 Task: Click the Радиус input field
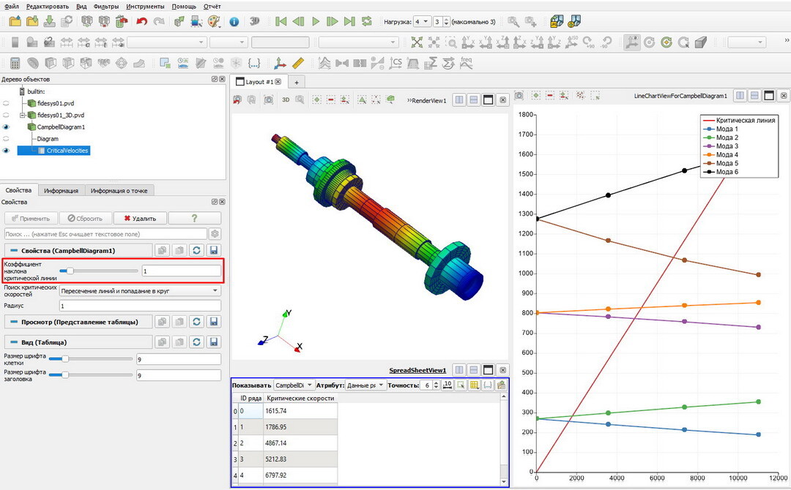click(x=140, y=306)
